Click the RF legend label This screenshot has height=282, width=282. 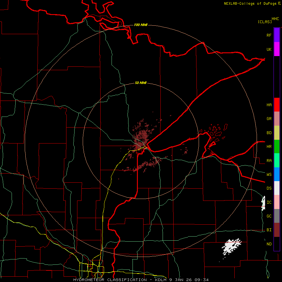click(x=269, y=35)
